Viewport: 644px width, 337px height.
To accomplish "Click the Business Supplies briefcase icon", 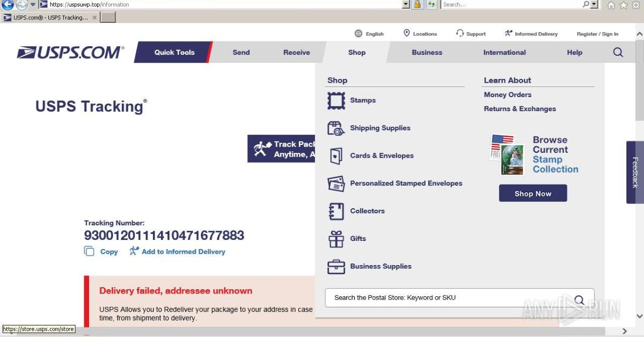I will coord(336,267).
